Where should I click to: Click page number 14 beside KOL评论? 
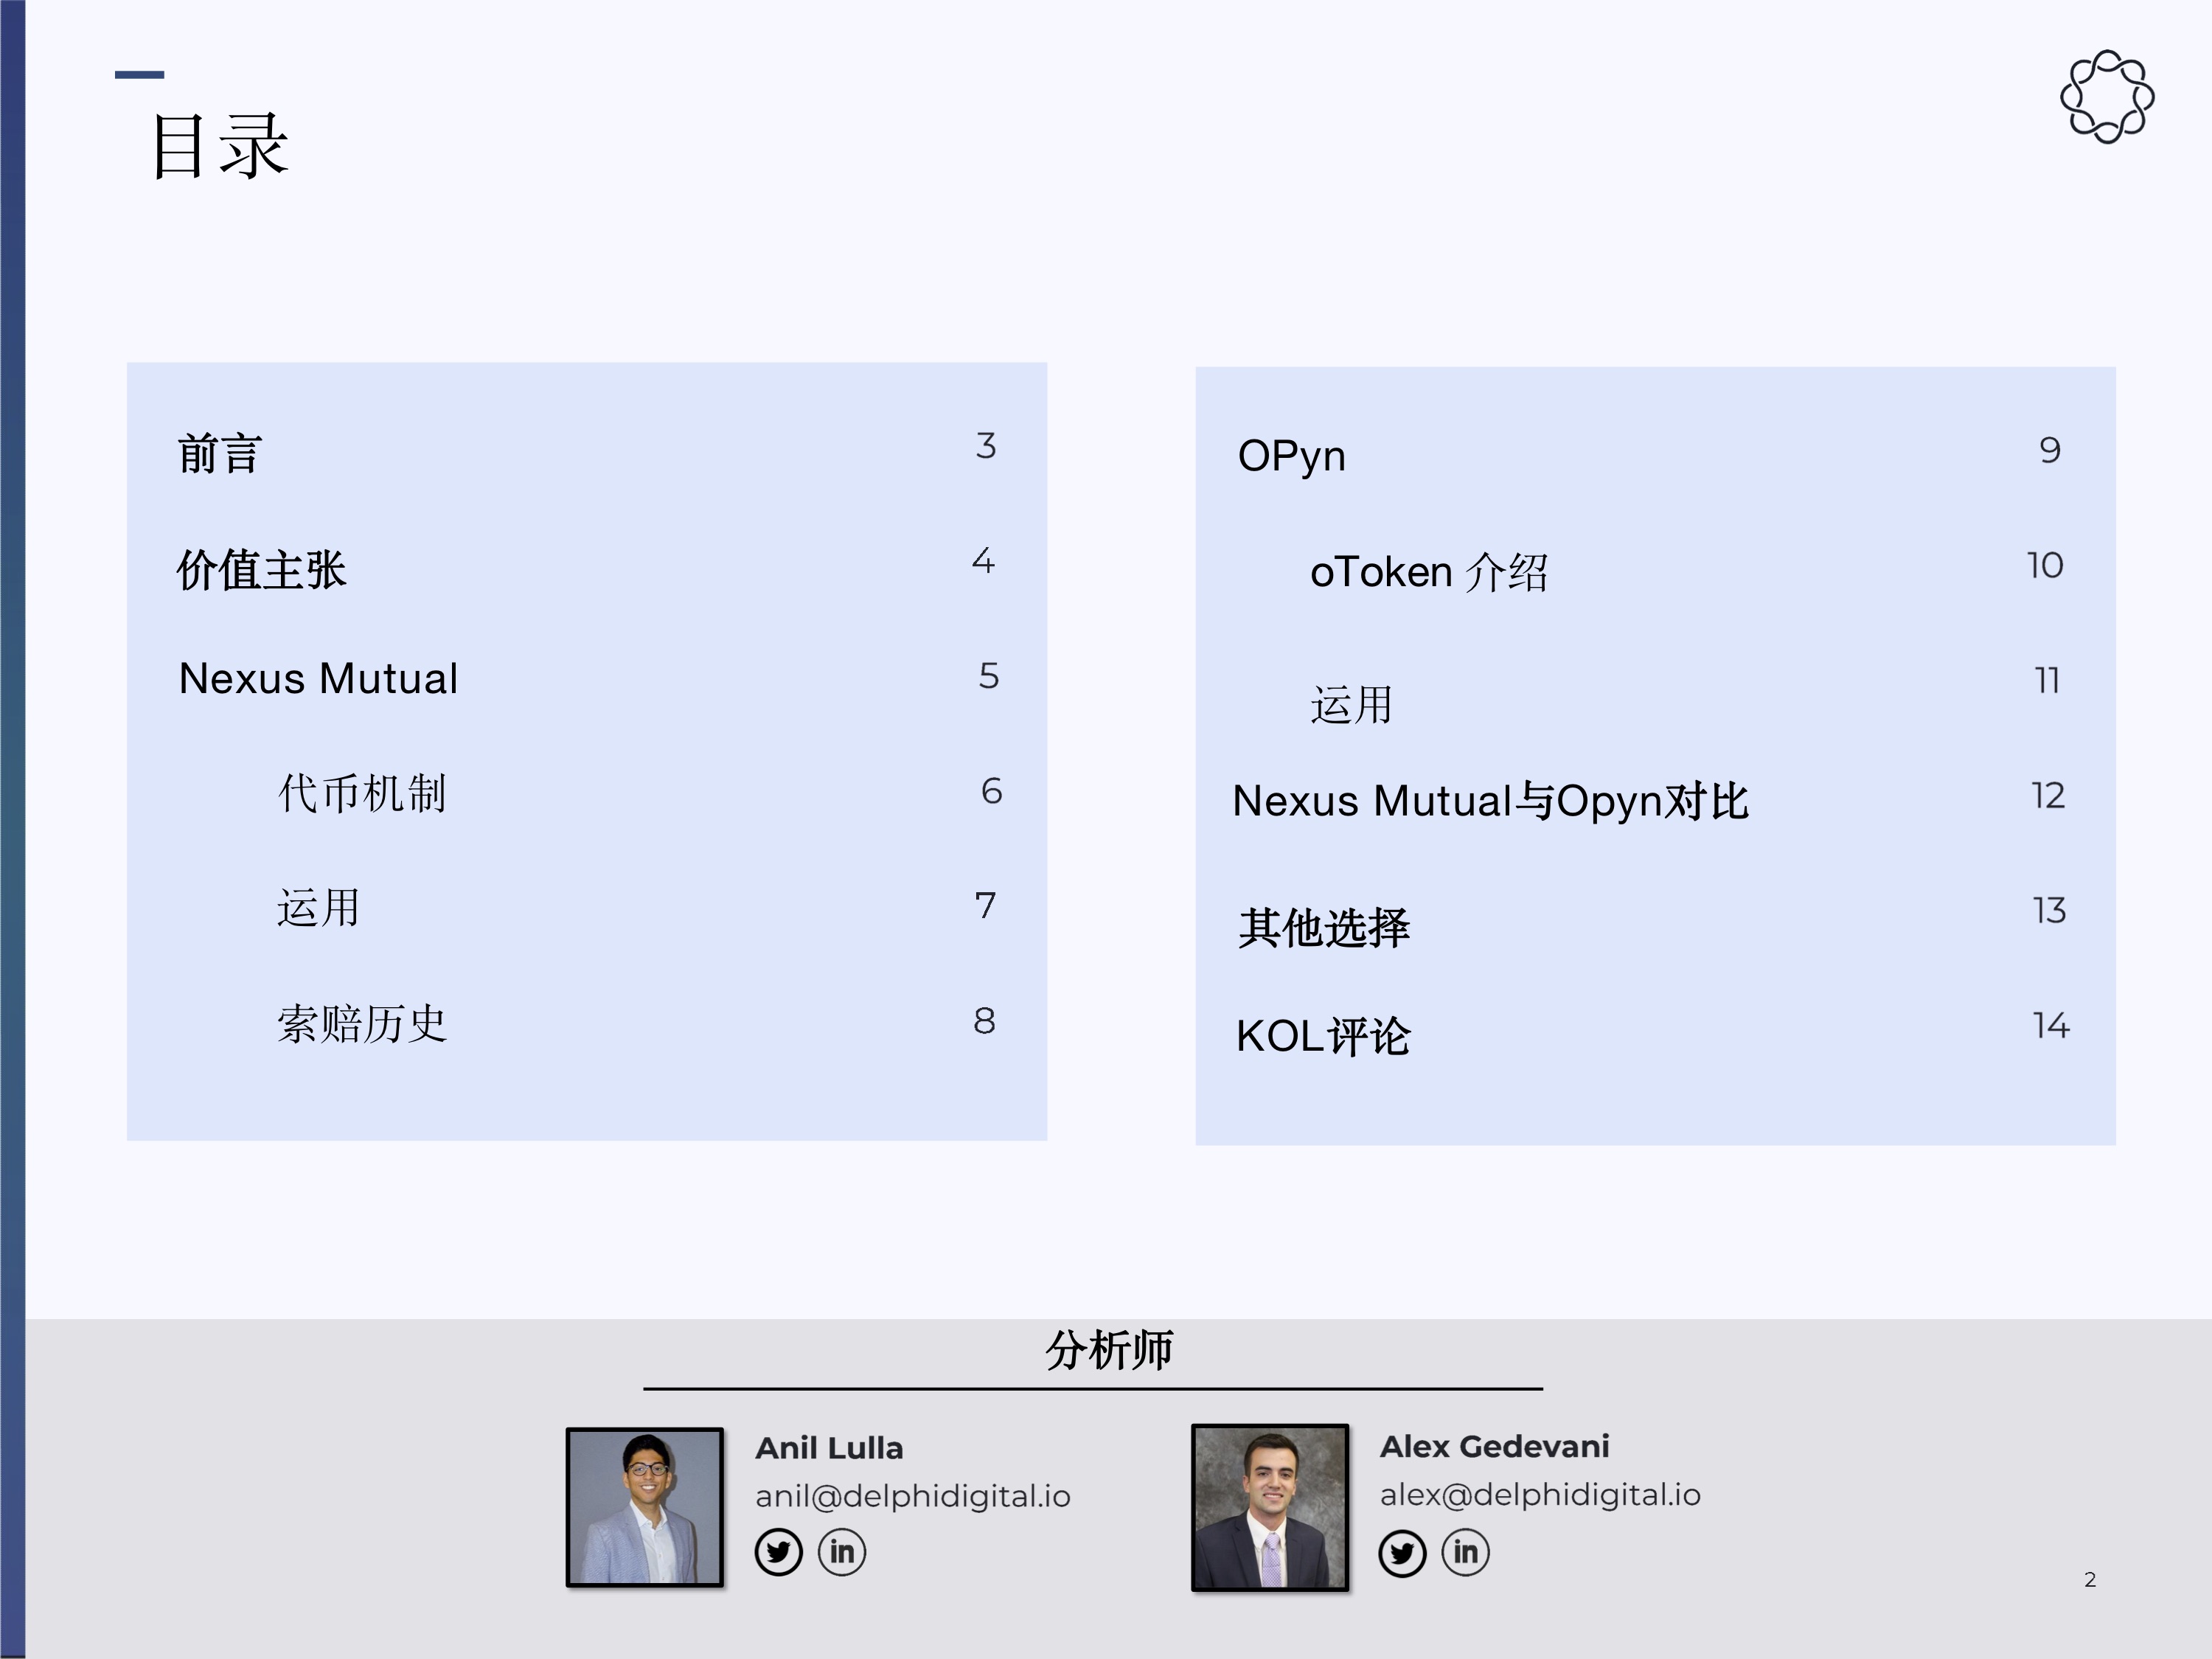pyautogui.click(x=2050, y=1025)
